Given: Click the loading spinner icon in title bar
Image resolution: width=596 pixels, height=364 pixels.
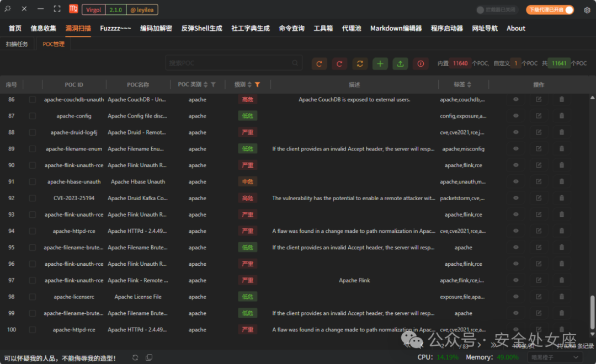Looking at the screenshot, I should tap(8, 9).
